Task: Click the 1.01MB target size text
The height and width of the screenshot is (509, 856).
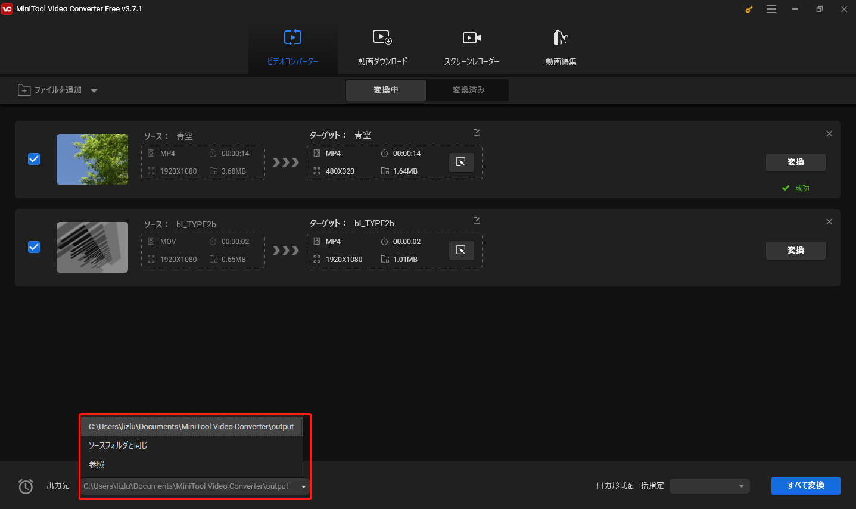Action: coord(405,260)
